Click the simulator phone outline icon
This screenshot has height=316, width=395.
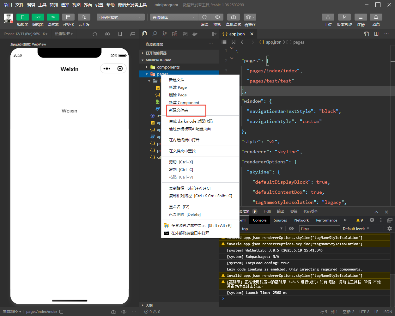[x=120, y=34]
